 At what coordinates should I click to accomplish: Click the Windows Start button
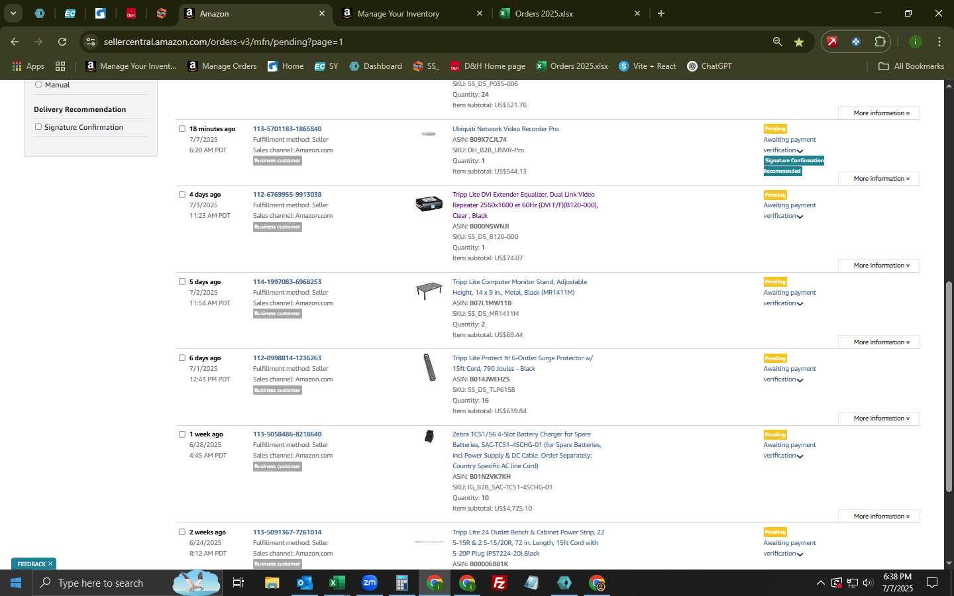(x=16, y=583)
